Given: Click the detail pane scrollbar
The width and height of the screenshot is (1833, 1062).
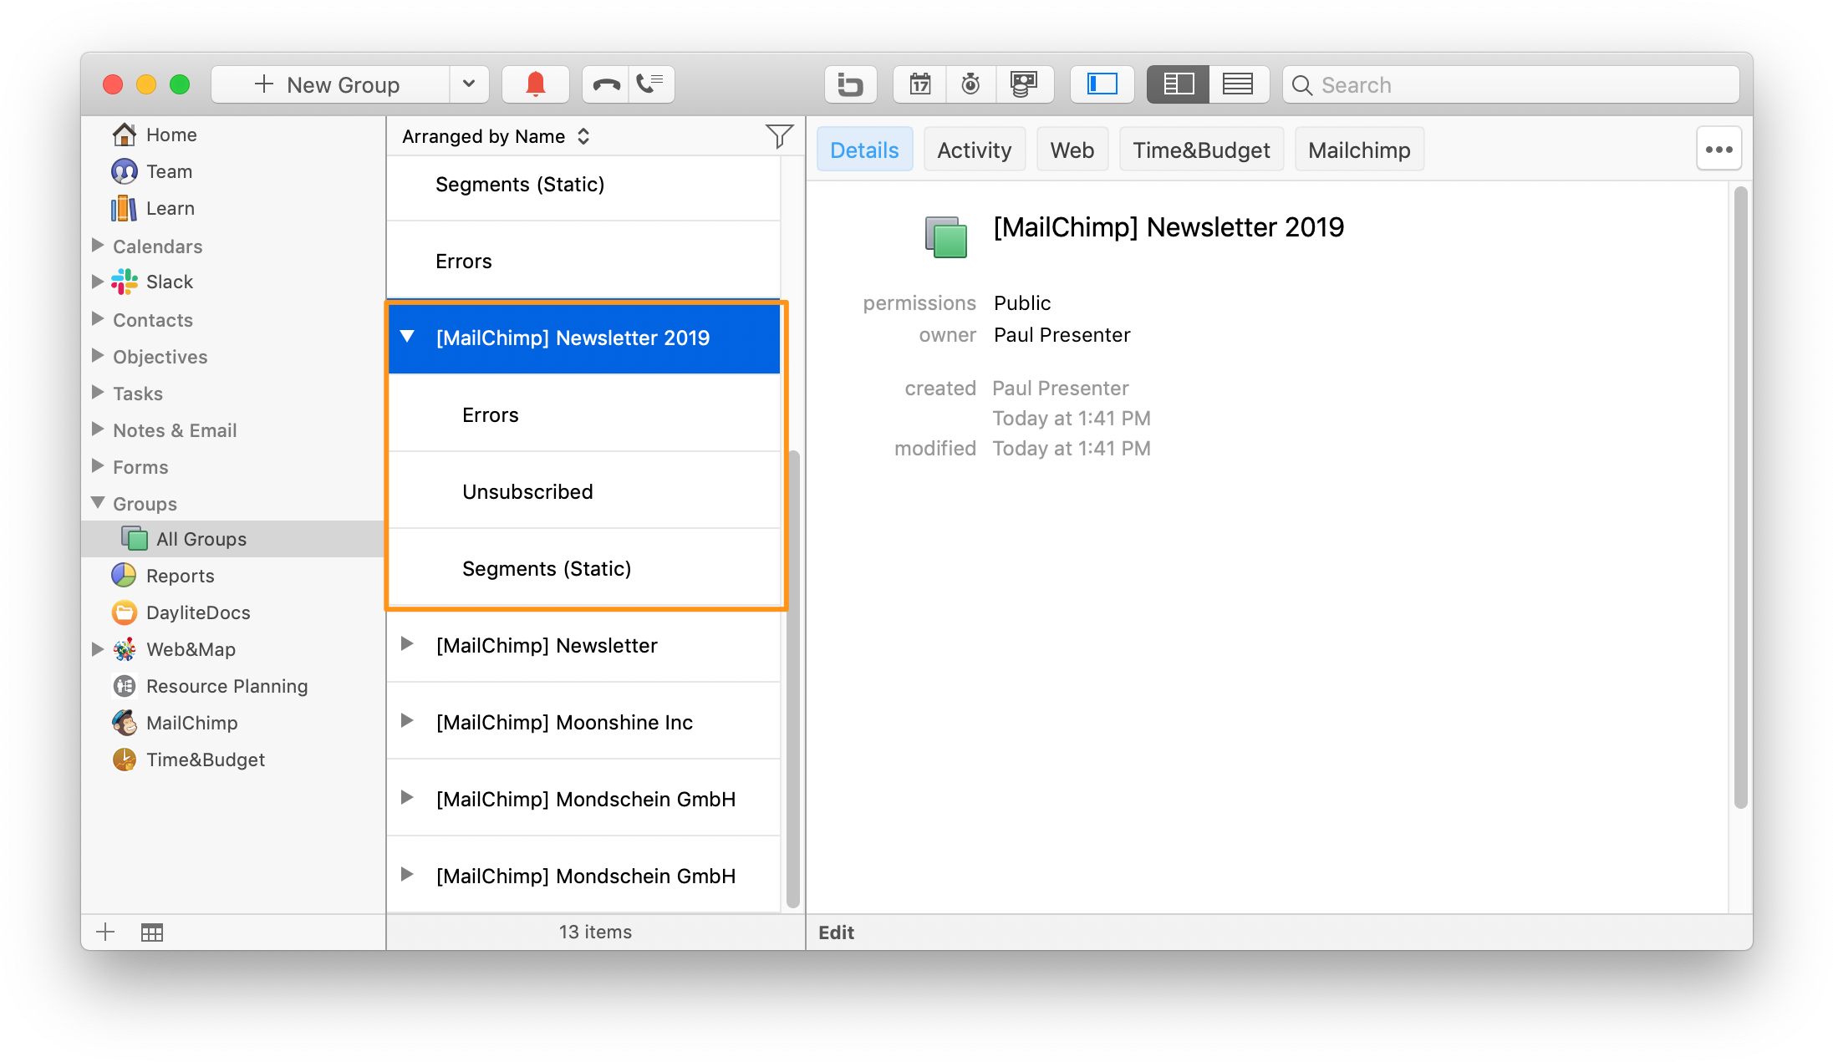Looking at the screenshot, I should pyautogui.click(x=1740, y=497).
